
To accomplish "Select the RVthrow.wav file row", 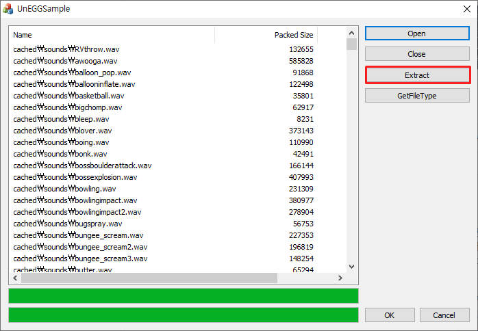I will click(x=163, y=49).
